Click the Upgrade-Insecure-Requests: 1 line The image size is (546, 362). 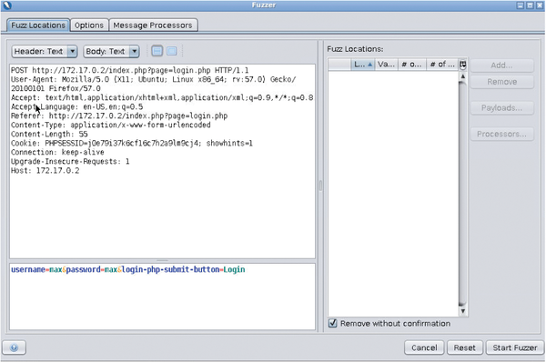[x=70, y=162]
